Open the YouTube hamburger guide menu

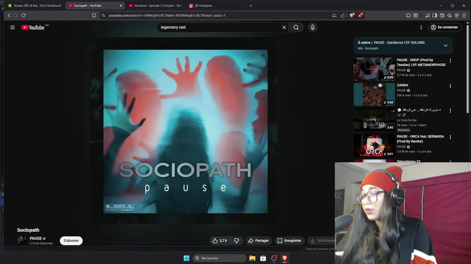click(13, 27)
